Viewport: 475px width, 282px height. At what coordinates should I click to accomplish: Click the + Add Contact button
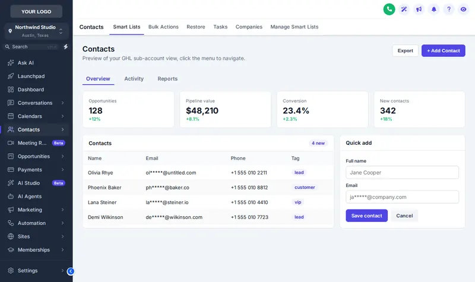(x=443, y=50)
